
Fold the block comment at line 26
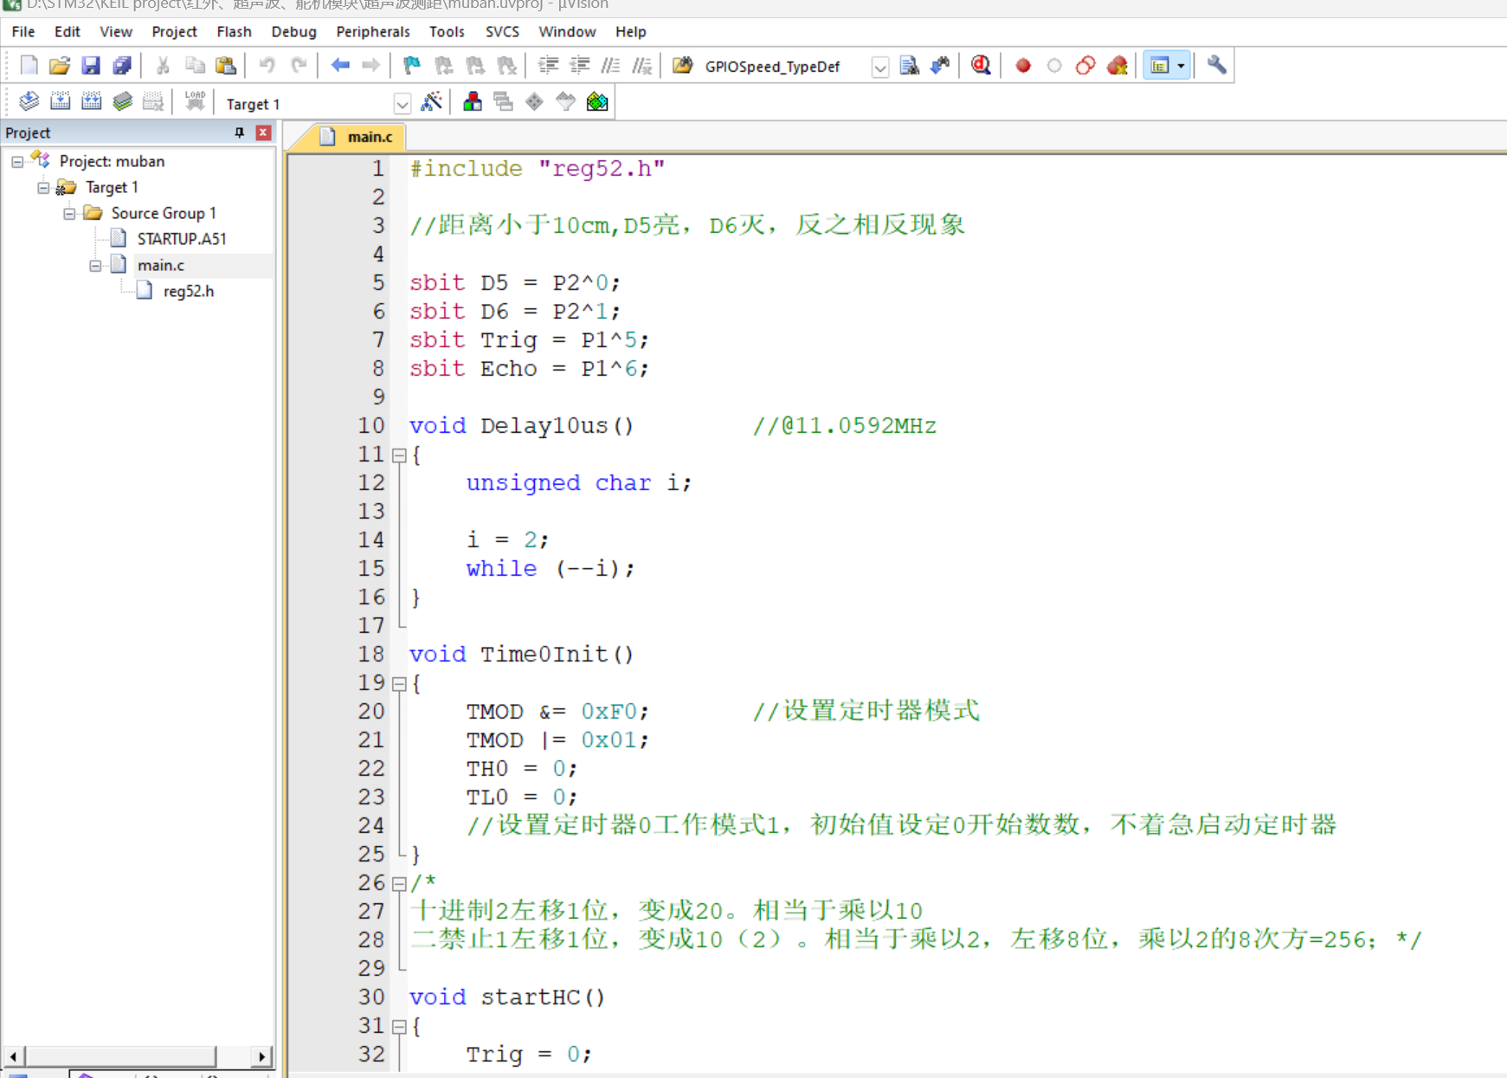399,884
